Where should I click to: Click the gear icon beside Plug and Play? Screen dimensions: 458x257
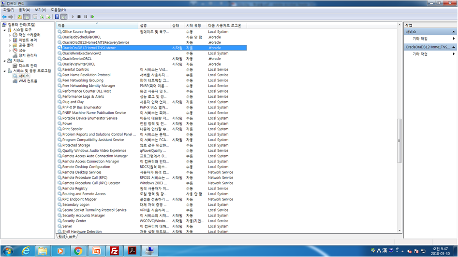59,102
